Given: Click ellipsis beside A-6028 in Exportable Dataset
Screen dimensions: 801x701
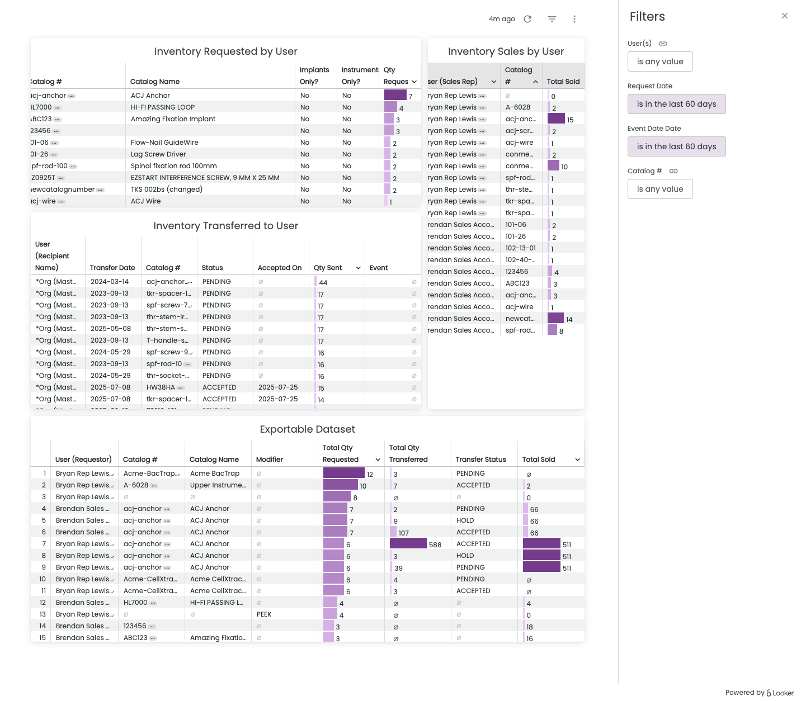Looking at the screenshot, I should click(x=154, y=486).
